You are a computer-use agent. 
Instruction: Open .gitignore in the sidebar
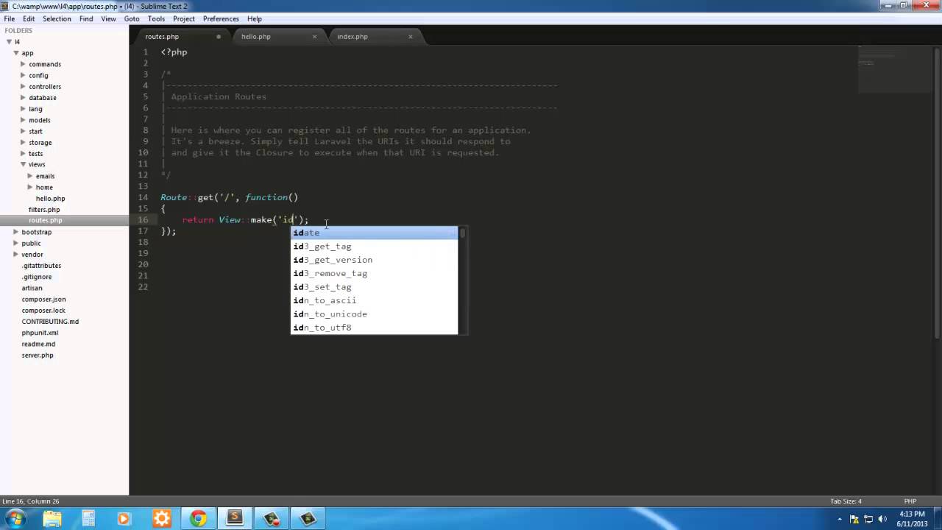click(x=37, y=277)
